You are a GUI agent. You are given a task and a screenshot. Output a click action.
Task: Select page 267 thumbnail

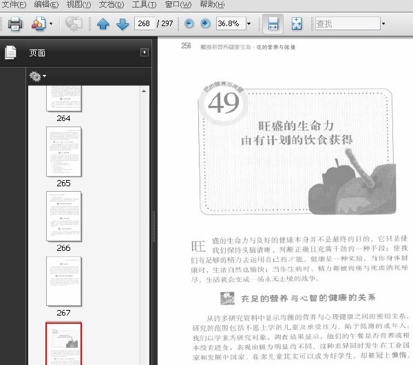click(x=64, y=281)
